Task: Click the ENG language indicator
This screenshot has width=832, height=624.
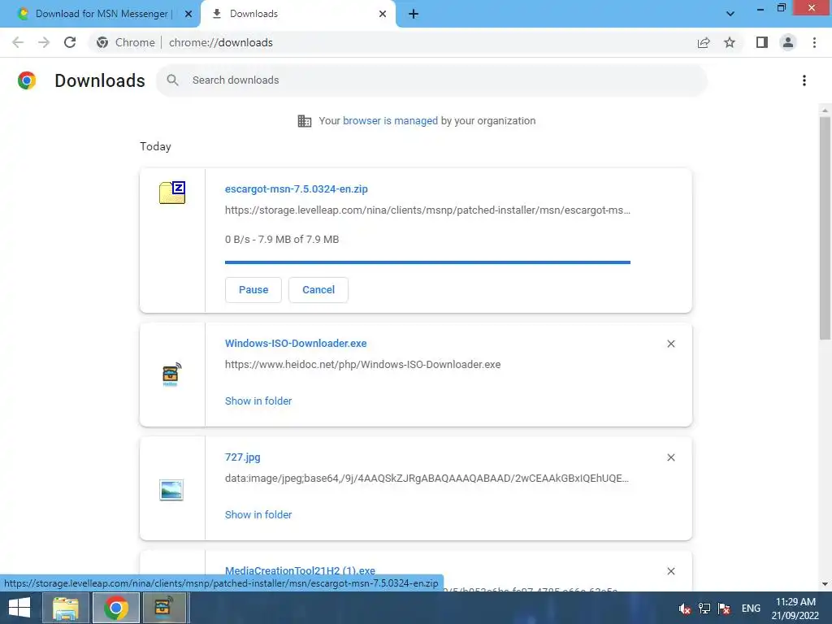Action: point(750,609)
